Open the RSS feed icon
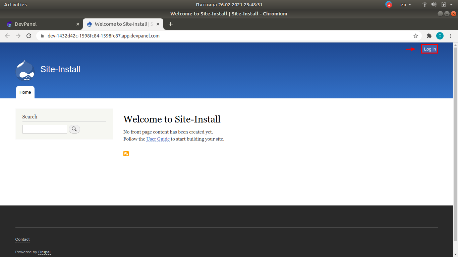Screen dimensions: 458x257 coord(126,154)
